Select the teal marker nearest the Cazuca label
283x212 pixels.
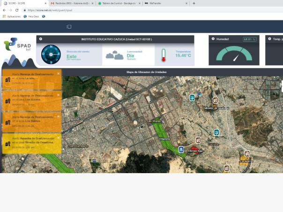216,132
